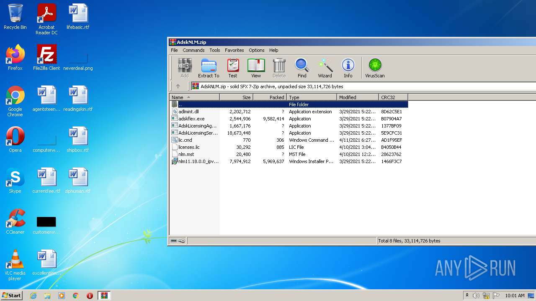Click the Add toolbar icon in WinRAR
Screen dimensions: 536x301
(x=185, y=68)
